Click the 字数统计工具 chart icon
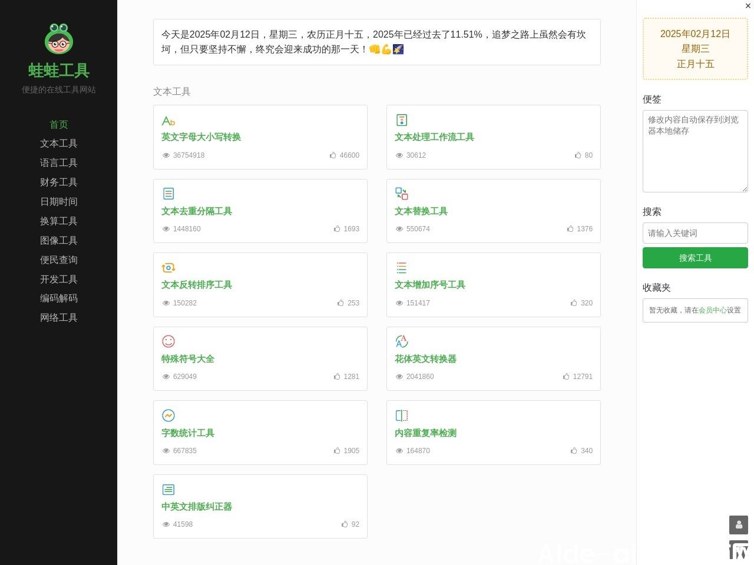754x565 pixels. 168,416
